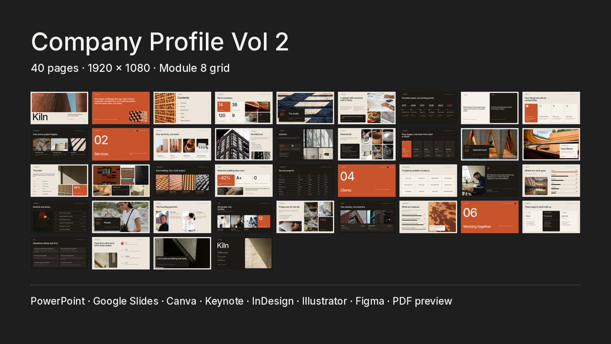Open the orange 'We design buildings that age well' slide
The width and height of the screenshot is (611, 344).
pyautogui.click(x=121, y=108)
